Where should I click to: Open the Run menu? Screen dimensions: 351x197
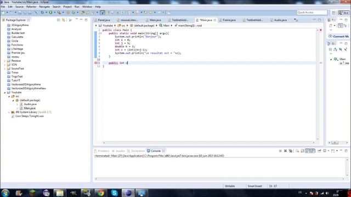coord(77,7)
